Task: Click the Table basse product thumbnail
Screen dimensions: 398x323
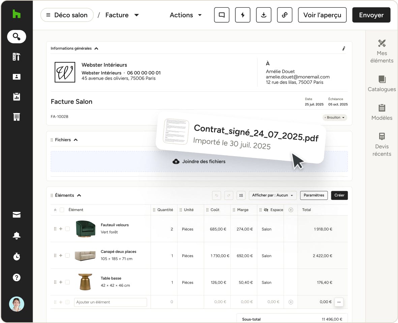Action: pyautogui.click(x=85, y=282)
